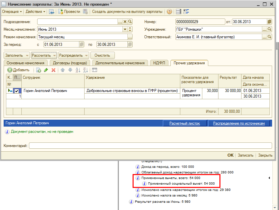Expand the Рассчитать dropdown arrow
279x210 pixels.
(54, 56)
